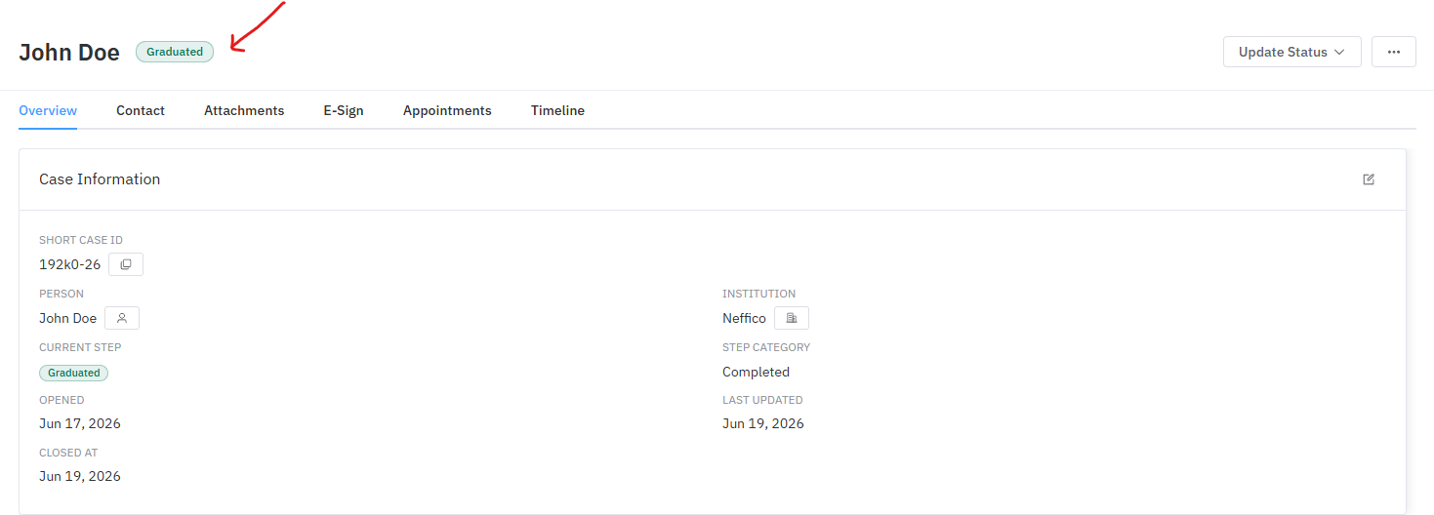Viewport: 1434px width, 515px height.
Task: Click the CURRENT STEP field label
Action: click(80, 347)
